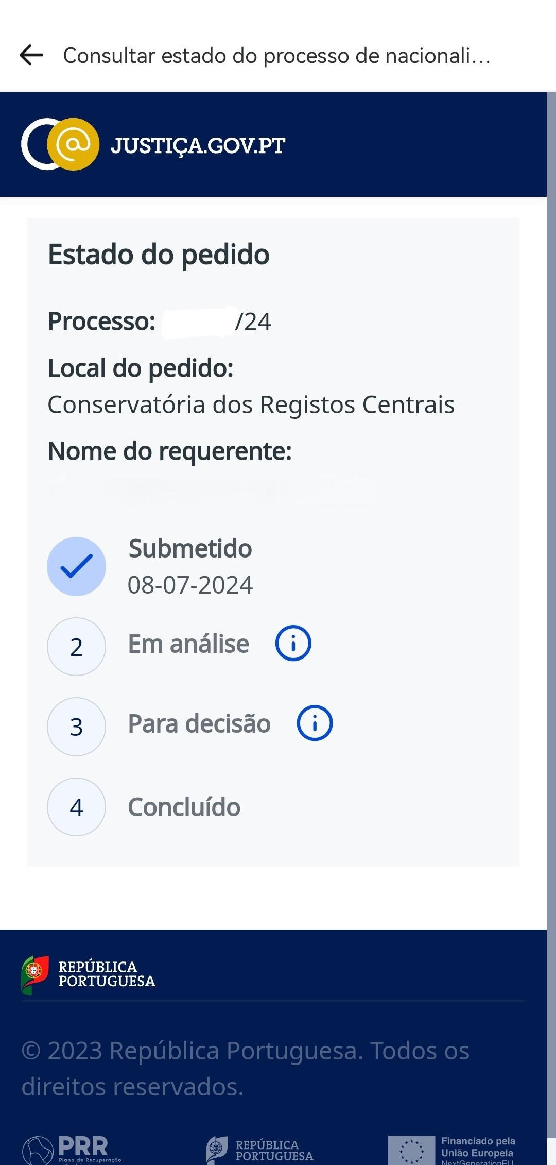Viewport: 556px width, 1165px height.
Task: Click the page title Consultar estado do processo
Action: tap(276, 56)
